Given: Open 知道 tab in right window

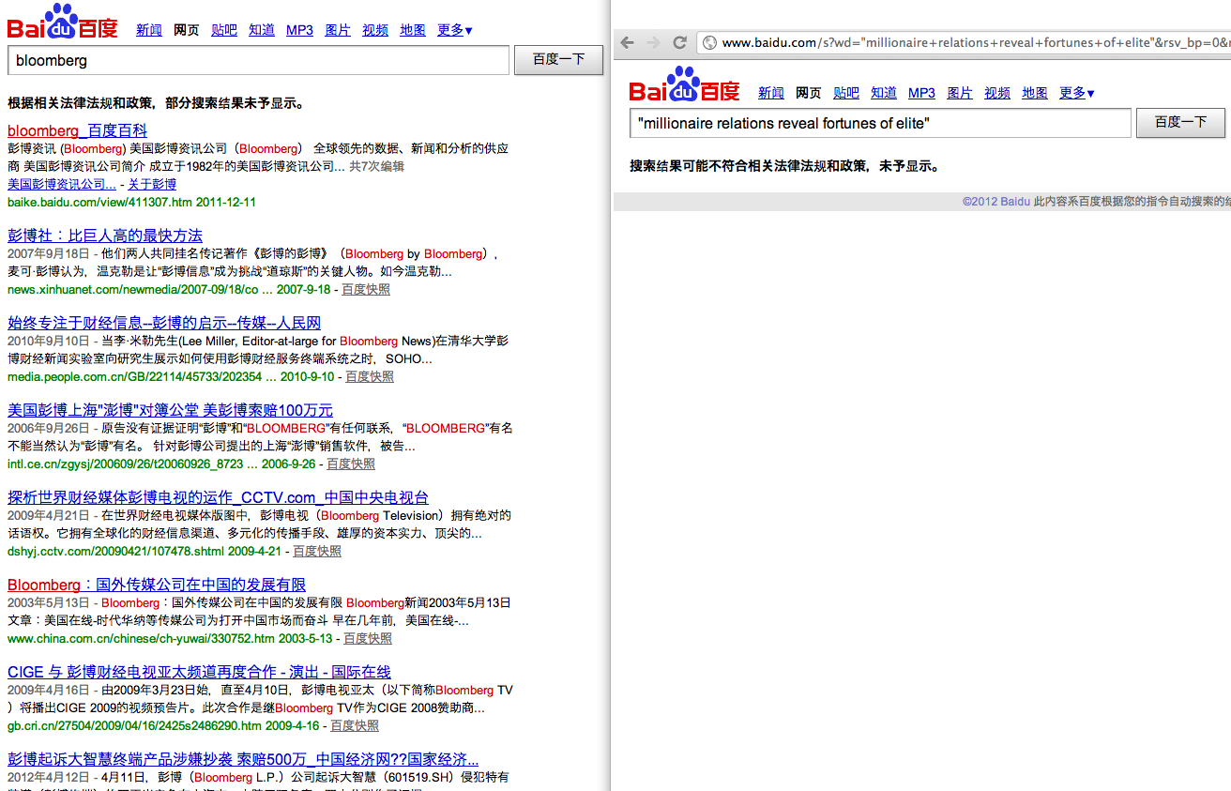Looking at the screenshot, I should [x=884, y=93].
